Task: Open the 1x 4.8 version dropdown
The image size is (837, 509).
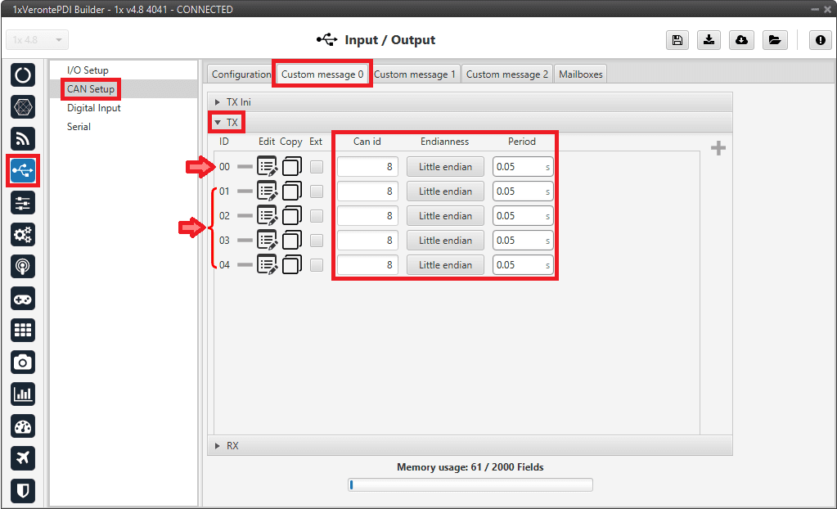Action: coord(38,40)
